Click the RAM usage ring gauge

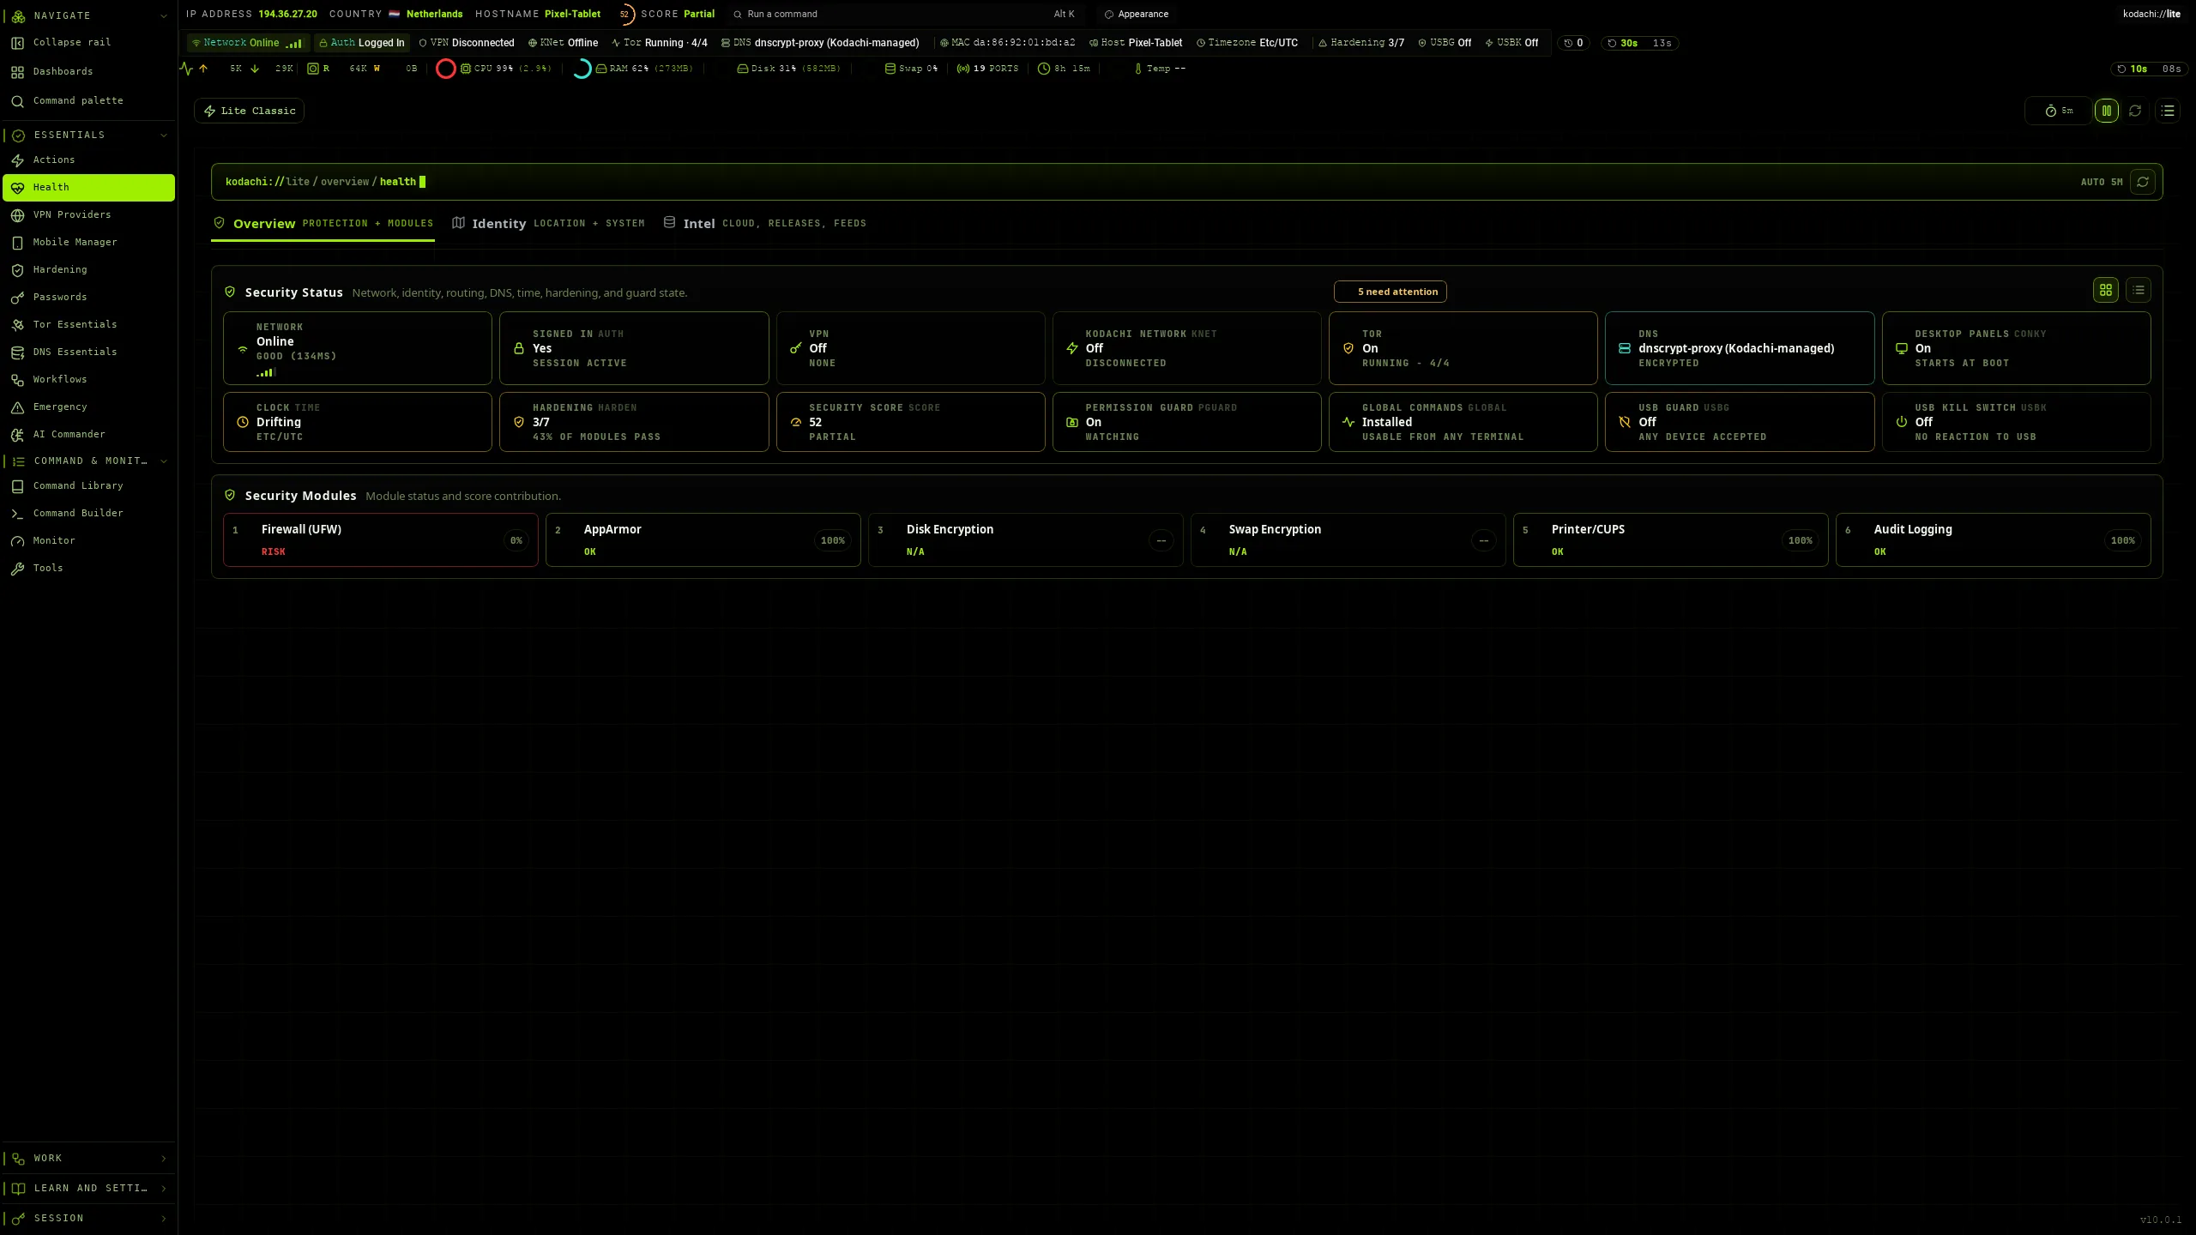tap(581, 69)
